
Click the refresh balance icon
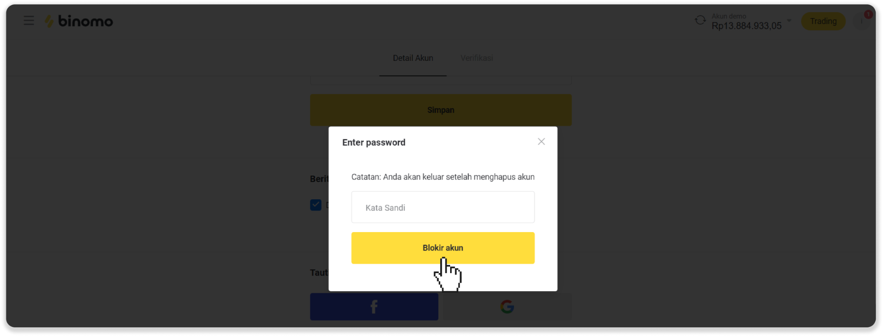tap(700, 20)
